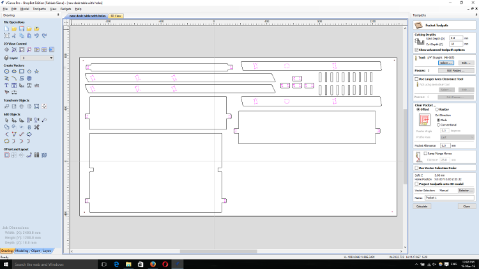Screen dimensions: 479x269
Task: Enable Use Larger Area Clearance Tool
Action: tap(416, 79)
